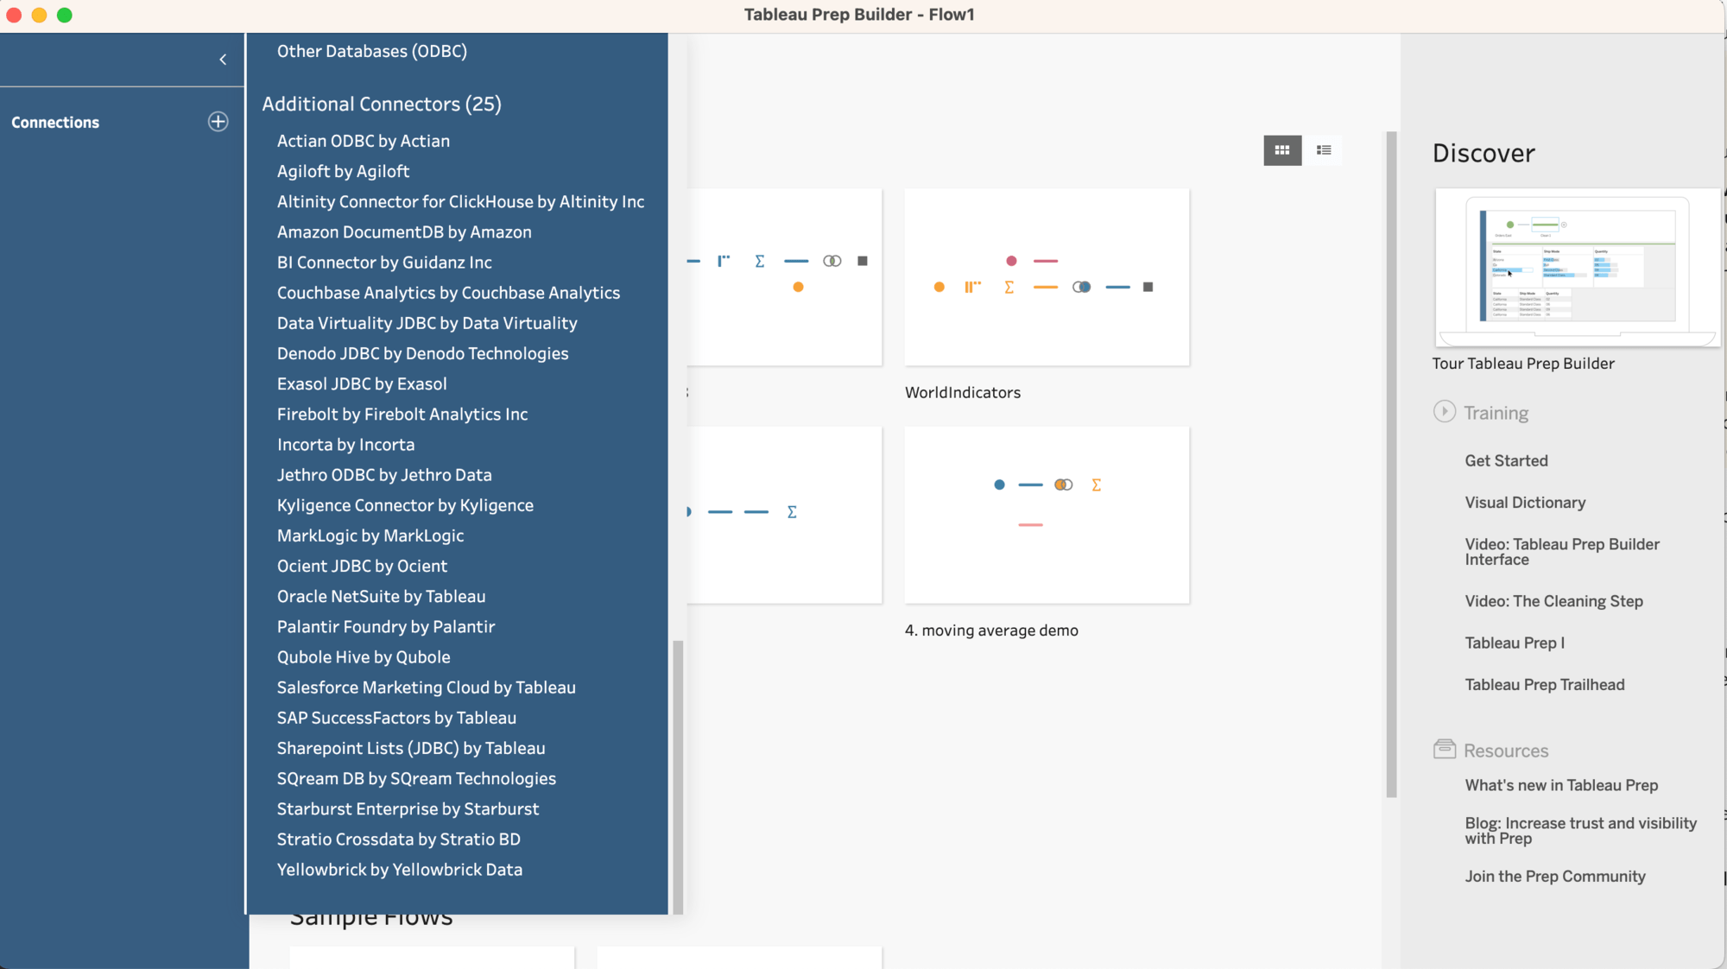The width and height of the screenshot is (1727, 969).
Task: Choose Jethro ODBC by Jethro Data
Action: click(384, 475)
